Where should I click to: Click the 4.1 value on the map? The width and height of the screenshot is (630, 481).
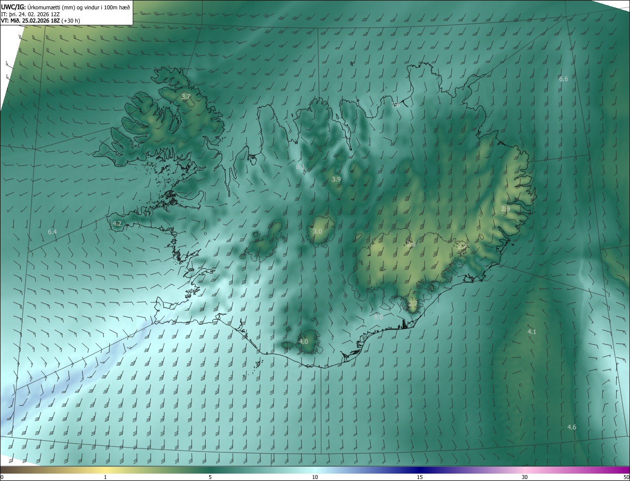(x=532, y=332)
